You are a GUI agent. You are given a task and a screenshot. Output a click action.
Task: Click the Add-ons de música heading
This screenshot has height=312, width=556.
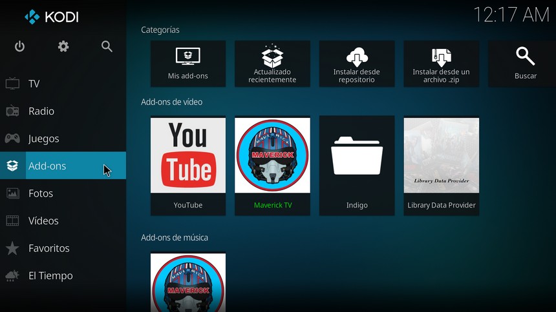pos(175,237)
